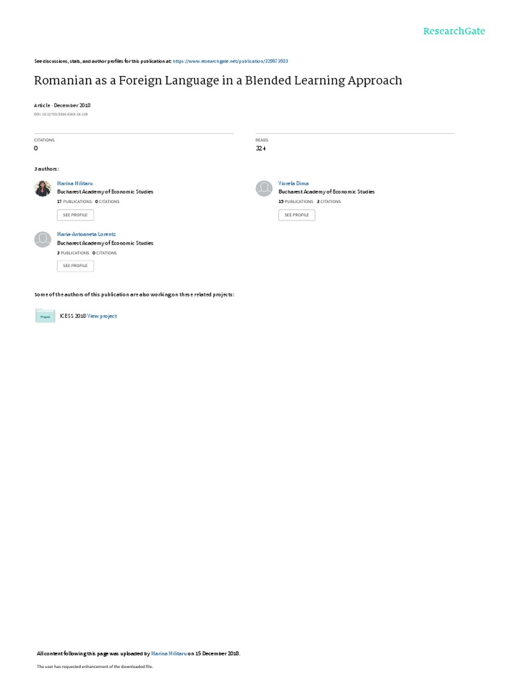Open Viorela Dima author name link
The width and height of the screenshot is (511, 682).
(293, 184)
